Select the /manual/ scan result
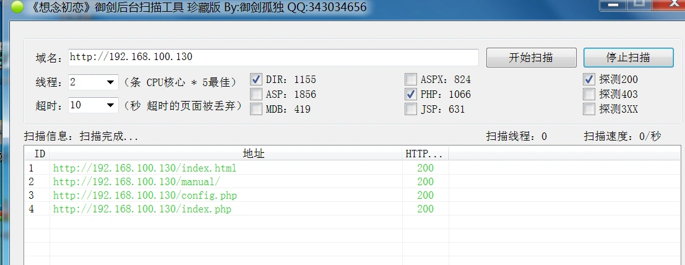 [x=136, y=182]
